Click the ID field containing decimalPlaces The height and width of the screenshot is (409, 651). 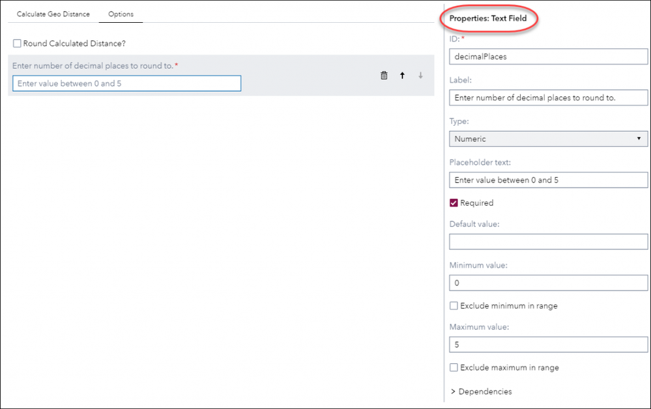click(x=549, y=57)
